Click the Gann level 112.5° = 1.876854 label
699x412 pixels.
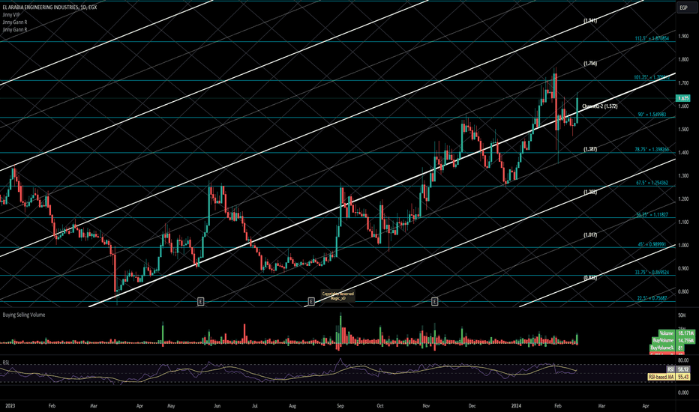point(652,39)
